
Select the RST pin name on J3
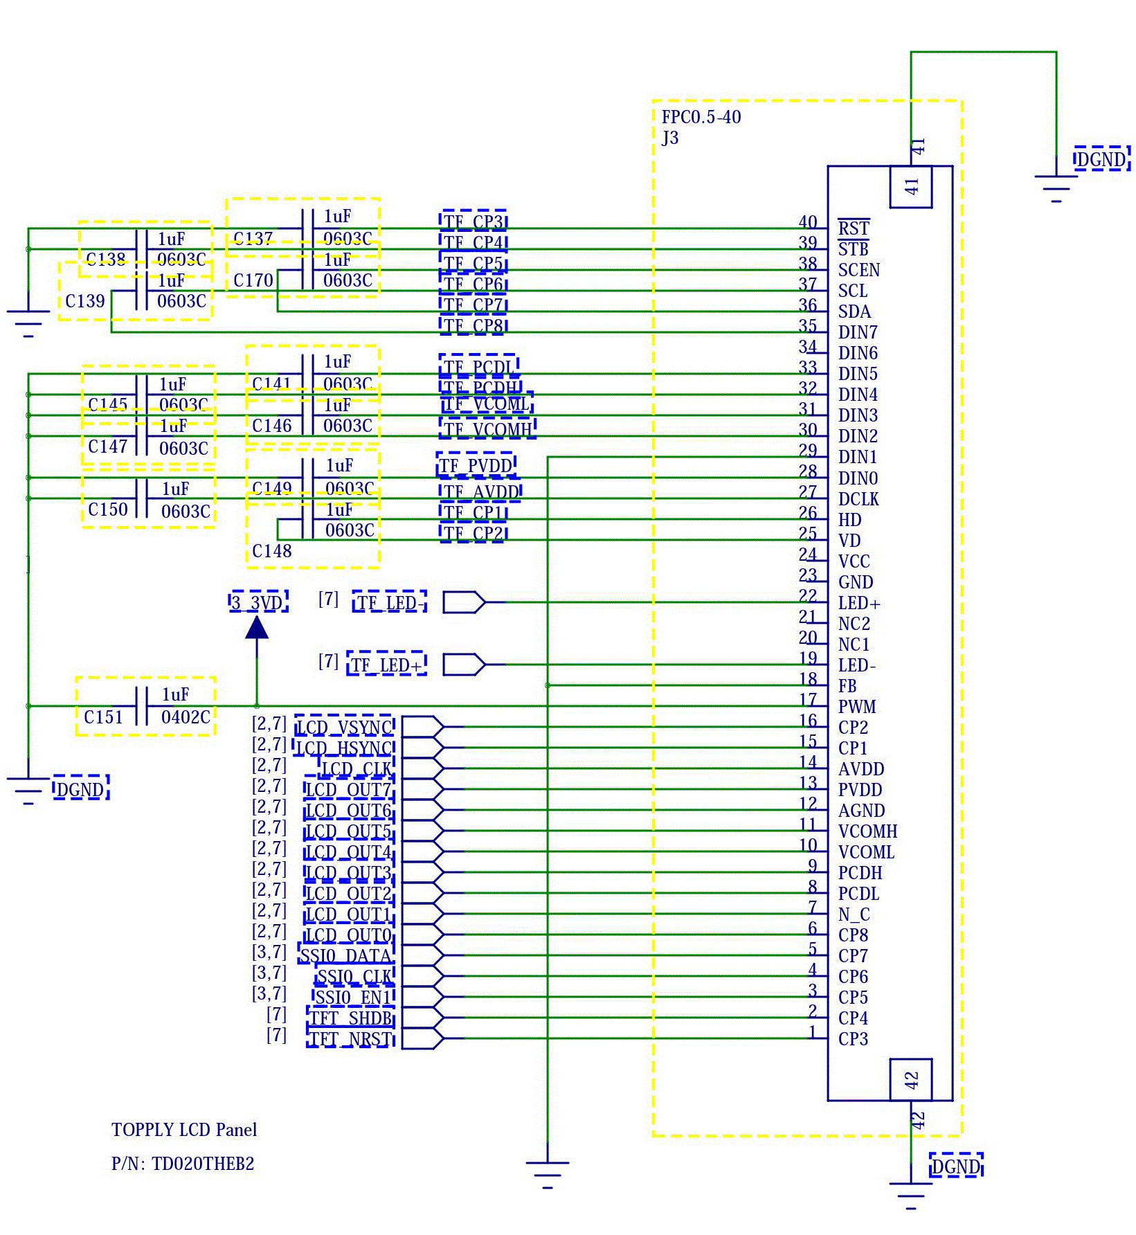(854, 228)
